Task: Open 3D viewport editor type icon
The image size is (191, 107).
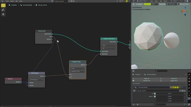Action: click(134, 1)
